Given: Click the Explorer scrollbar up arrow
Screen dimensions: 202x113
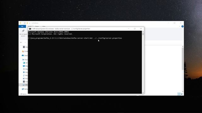Looking at the screenshot, I should [x=183, y=47].
